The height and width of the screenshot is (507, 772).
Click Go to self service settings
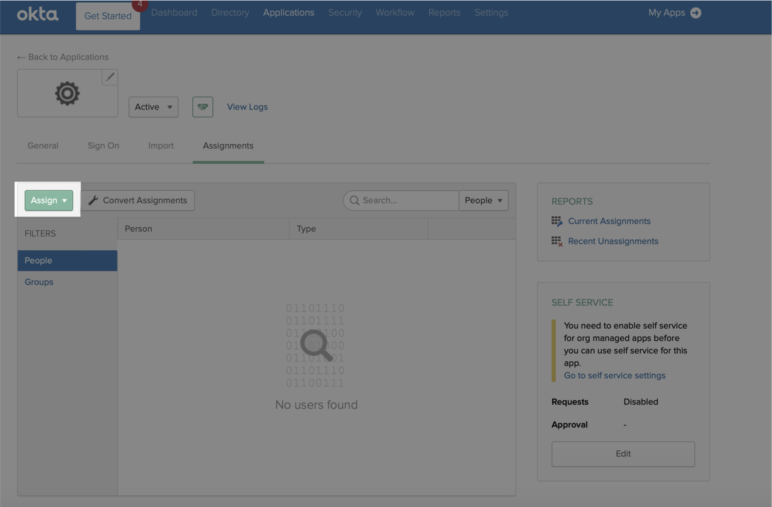pyautogui.click(x=614, y=375)
